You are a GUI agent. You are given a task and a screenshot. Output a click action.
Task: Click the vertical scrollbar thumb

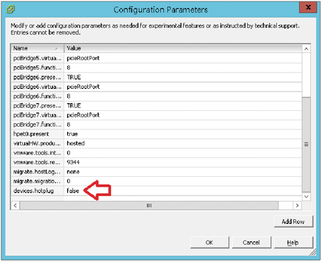click(306, 145)
